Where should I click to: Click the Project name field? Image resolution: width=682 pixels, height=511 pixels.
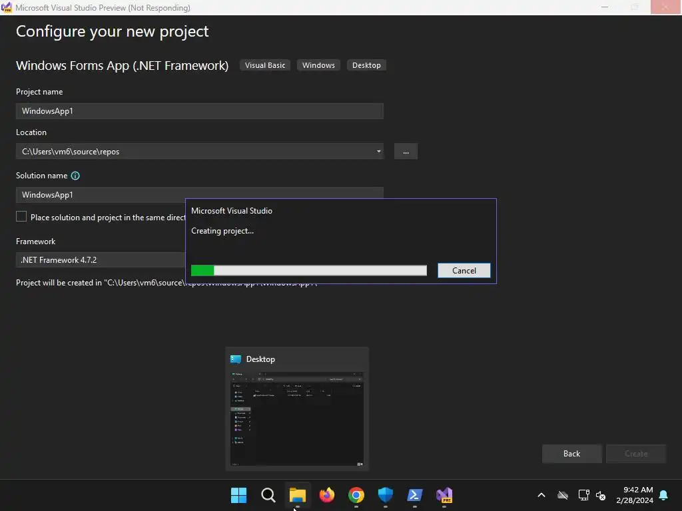point(200,111)
